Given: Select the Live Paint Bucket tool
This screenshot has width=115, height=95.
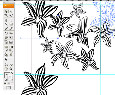Looking at the screenshot, I should coord(6,55).
